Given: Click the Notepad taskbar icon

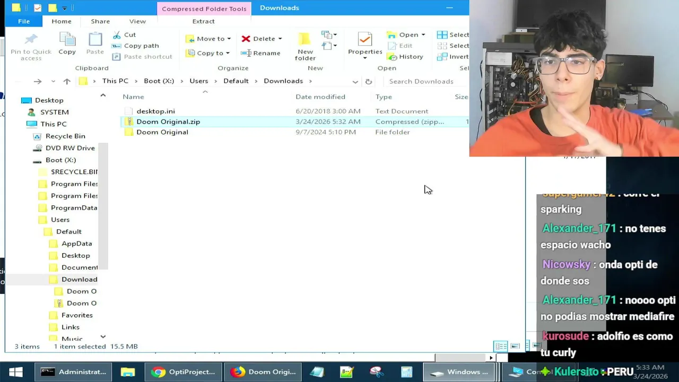Looking at the screenshot, I should pyautogui.click(x=317, y=372).
